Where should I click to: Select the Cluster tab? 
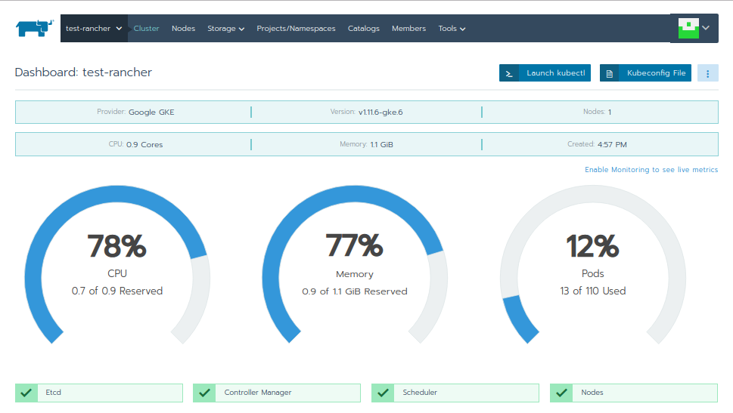point(146,29)
